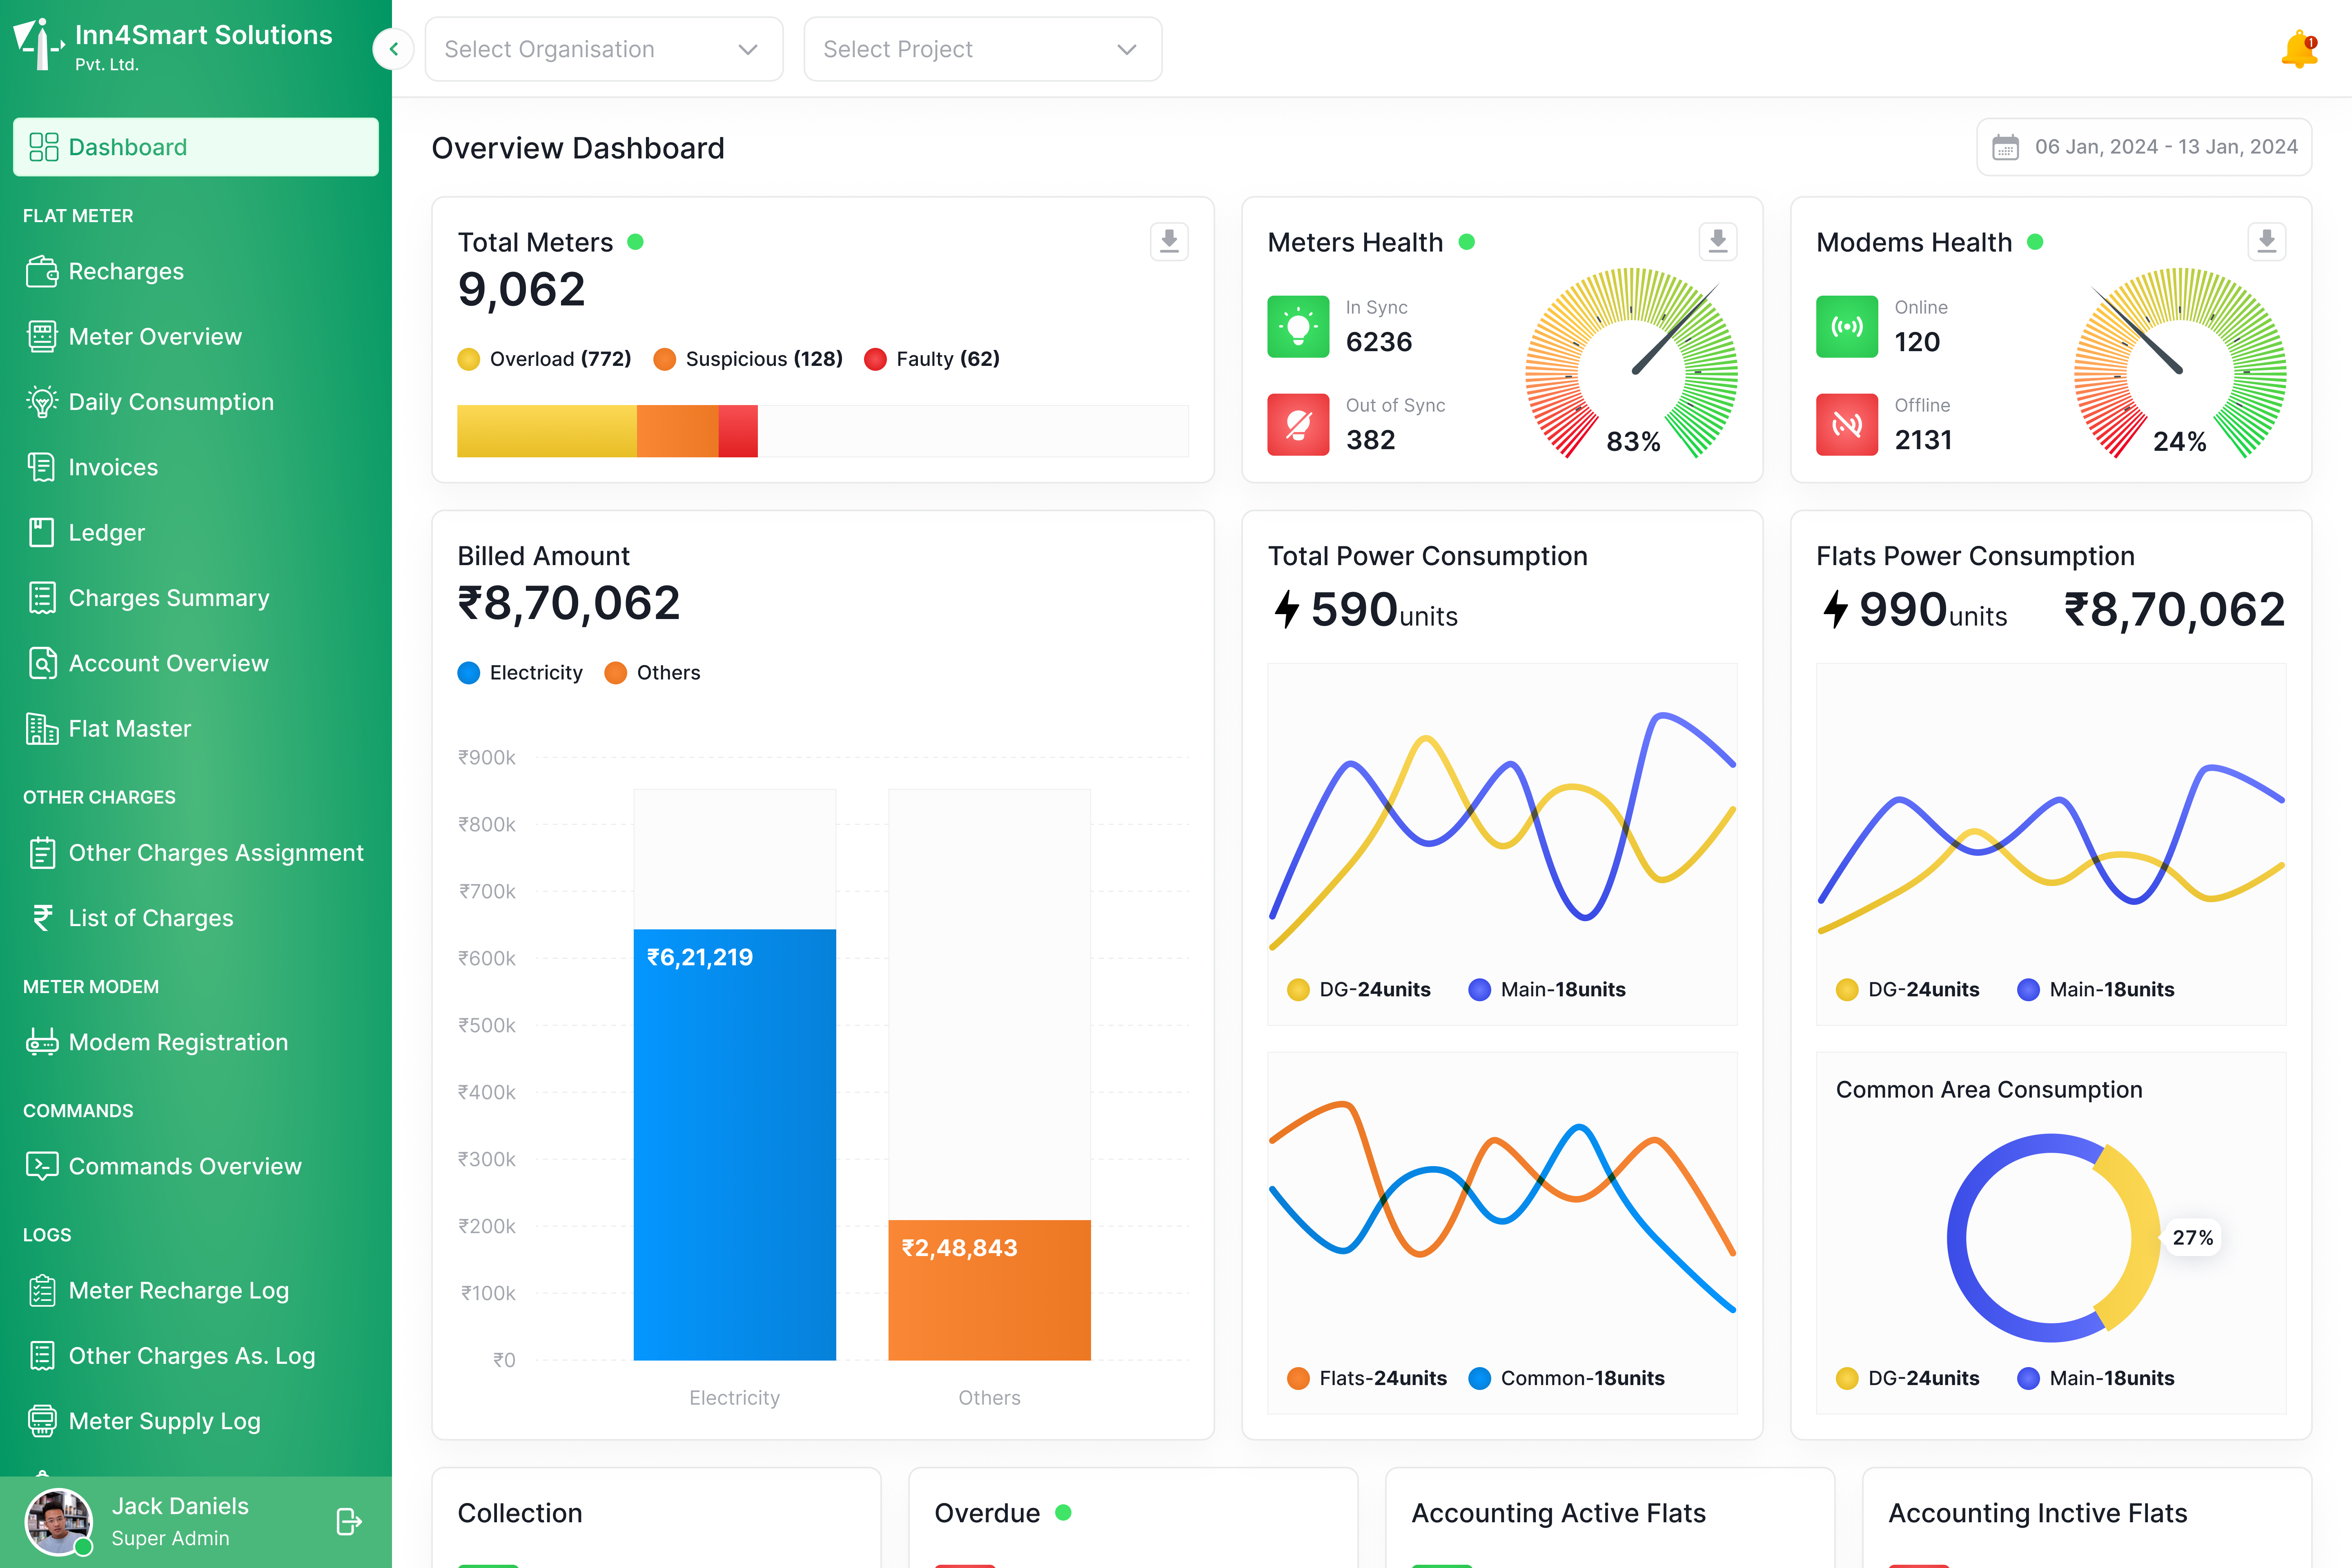Viewport: 2352px width, 1568px height.
Task: Click the Account Overview icon
Action: (42, 663)
